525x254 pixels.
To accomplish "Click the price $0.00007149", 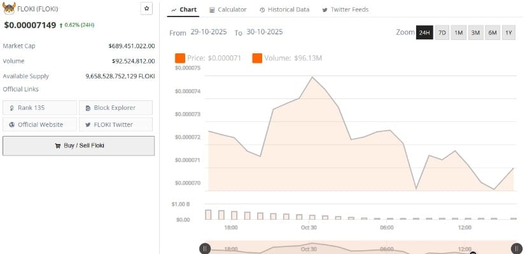I will [x=30, y=25].
